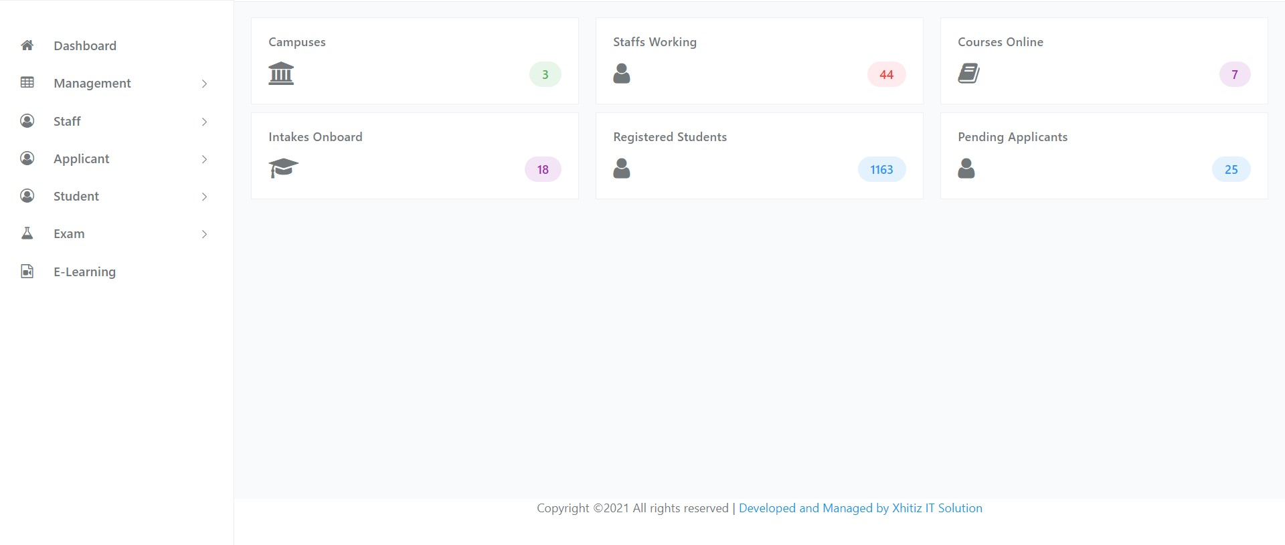Open the Xhitiz IT Solution link
Viewport: 1285px width, 545px height.
tap(860, 508)
